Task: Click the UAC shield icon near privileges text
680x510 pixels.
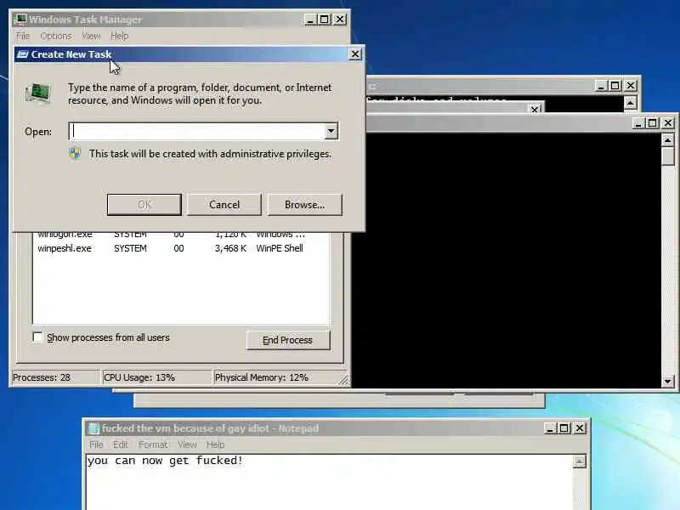Action: point(75,154)
